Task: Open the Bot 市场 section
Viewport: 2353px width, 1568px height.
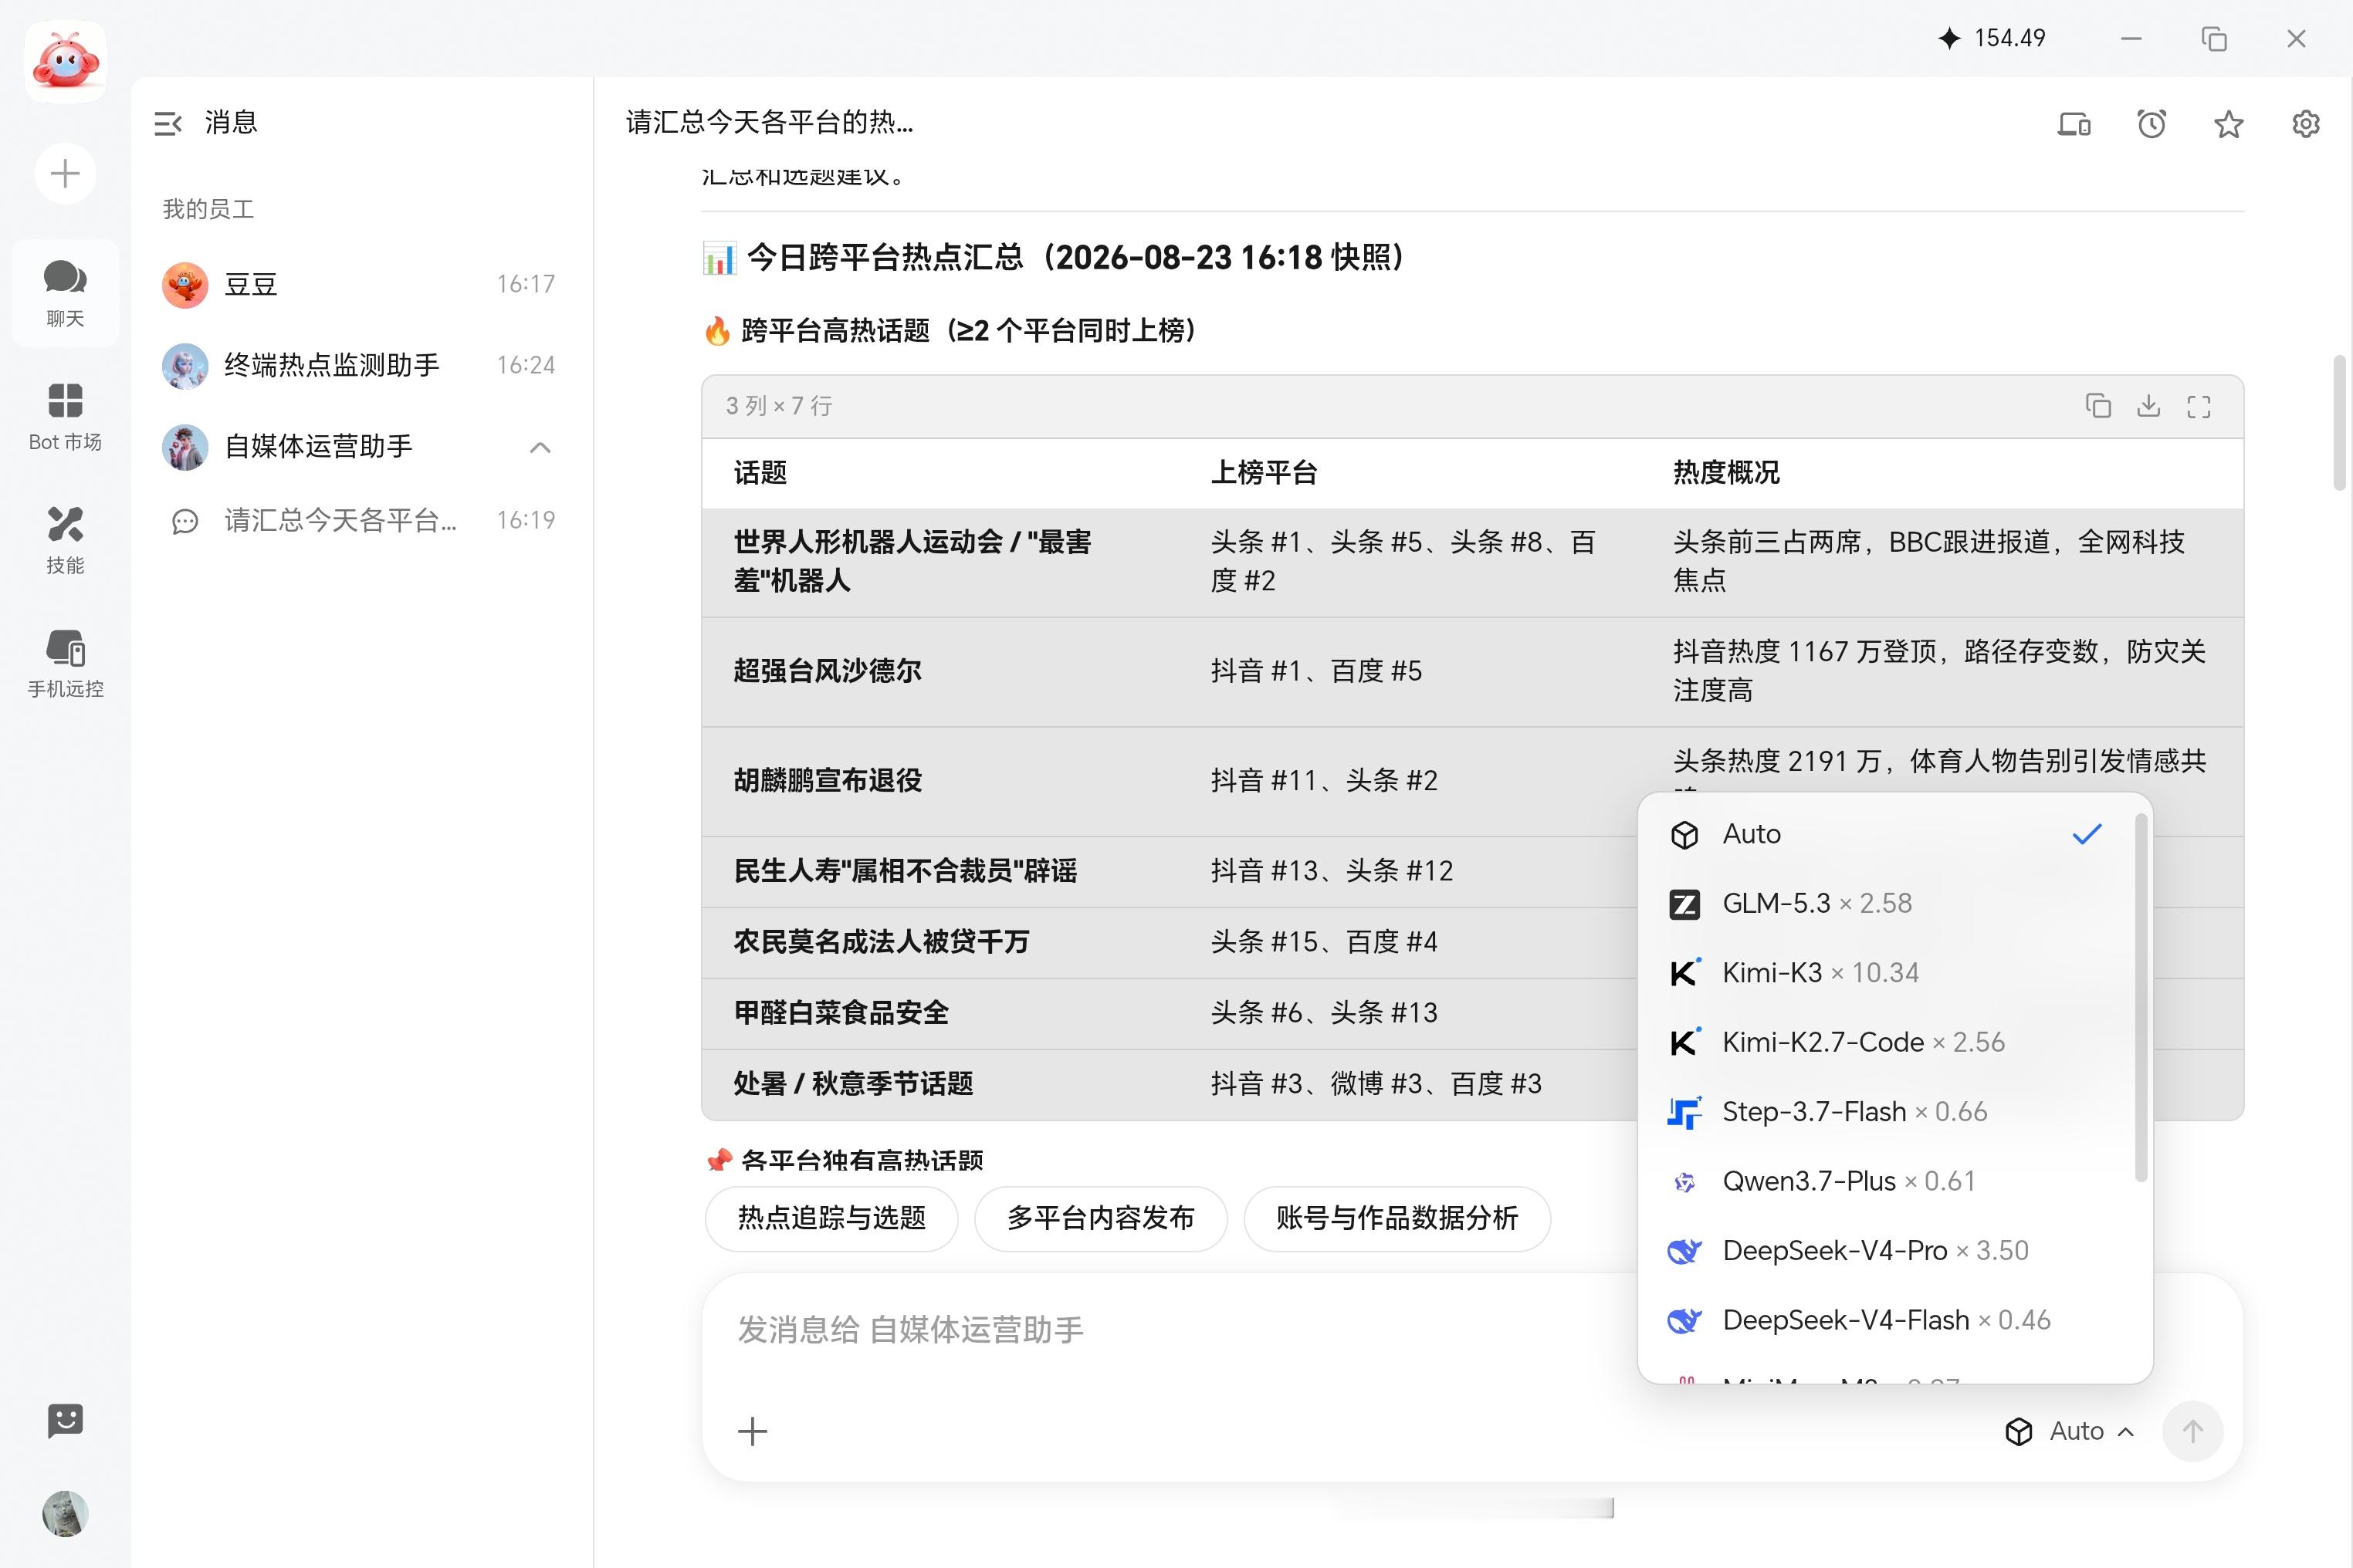Action: pyautogui.click(x=65, y=416)
